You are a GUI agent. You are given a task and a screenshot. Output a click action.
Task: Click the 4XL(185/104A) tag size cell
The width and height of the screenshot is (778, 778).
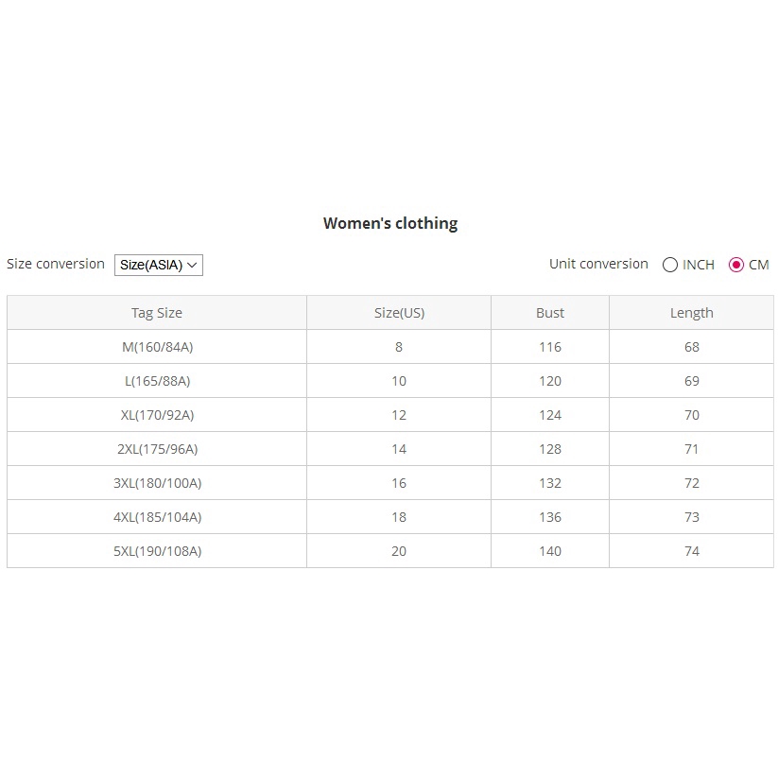click(157, 517)
